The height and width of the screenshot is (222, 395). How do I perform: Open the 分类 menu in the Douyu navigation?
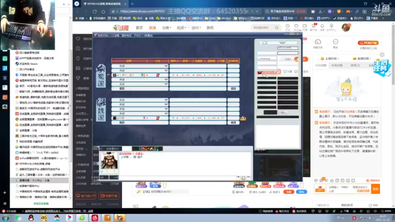tap(166, 28)
